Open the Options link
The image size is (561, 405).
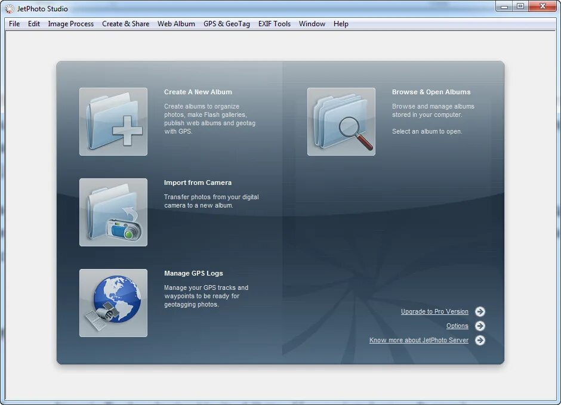pos(457,326)
